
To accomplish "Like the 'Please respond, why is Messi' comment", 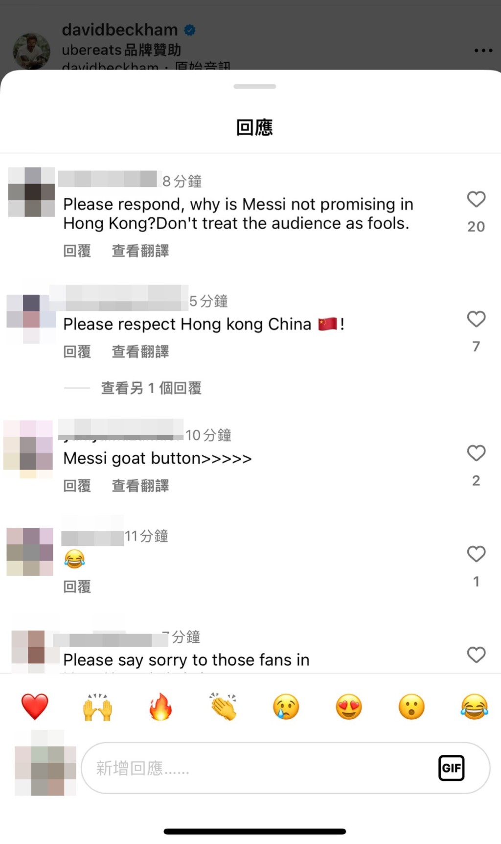I will click(x=476, y=199).
